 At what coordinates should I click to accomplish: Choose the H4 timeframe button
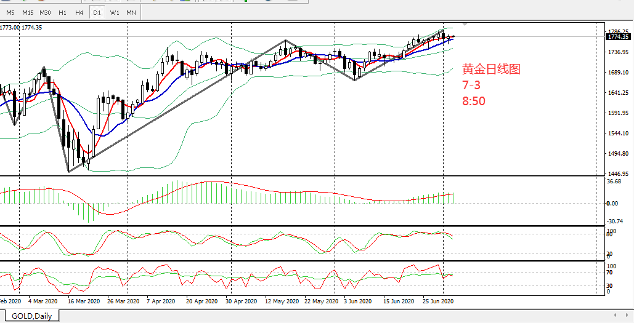[79, 12]
